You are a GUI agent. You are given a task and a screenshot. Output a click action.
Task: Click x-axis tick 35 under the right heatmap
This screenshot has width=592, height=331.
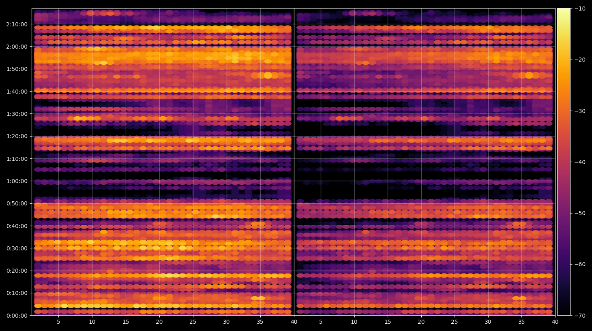(x=521, y=322)
